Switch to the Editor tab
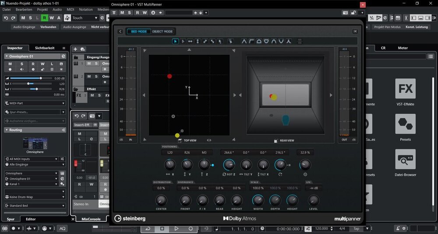The height and width of the screenshot is (234, 438). pyautogui.click(x=31, y=219)
